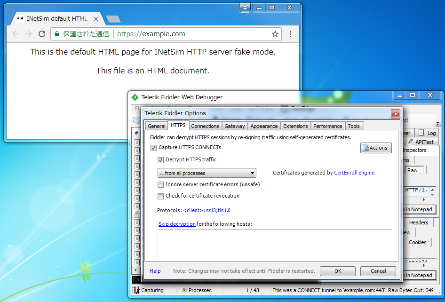The image size is (445, 302).
Task: Switch to the Extensions tab
Action: point(295,126)
